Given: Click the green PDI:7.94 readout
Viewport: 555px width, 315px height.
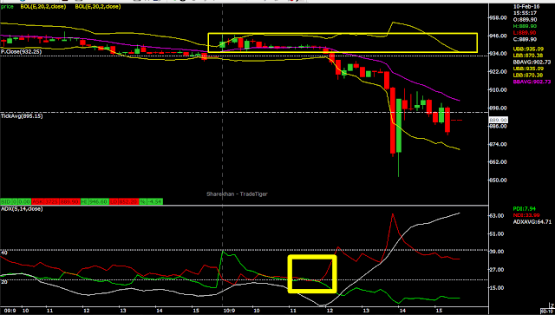Looking at the screenshot, I should click(x=523, y=209).
